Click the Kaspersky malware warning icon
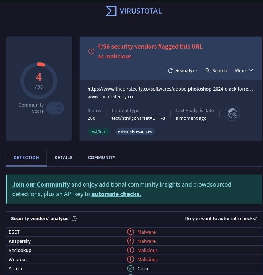 tap(130, 241)
